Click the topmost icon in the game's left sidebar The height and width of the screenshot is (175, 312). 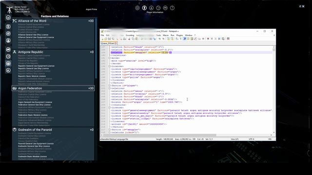tap(8, 17)
